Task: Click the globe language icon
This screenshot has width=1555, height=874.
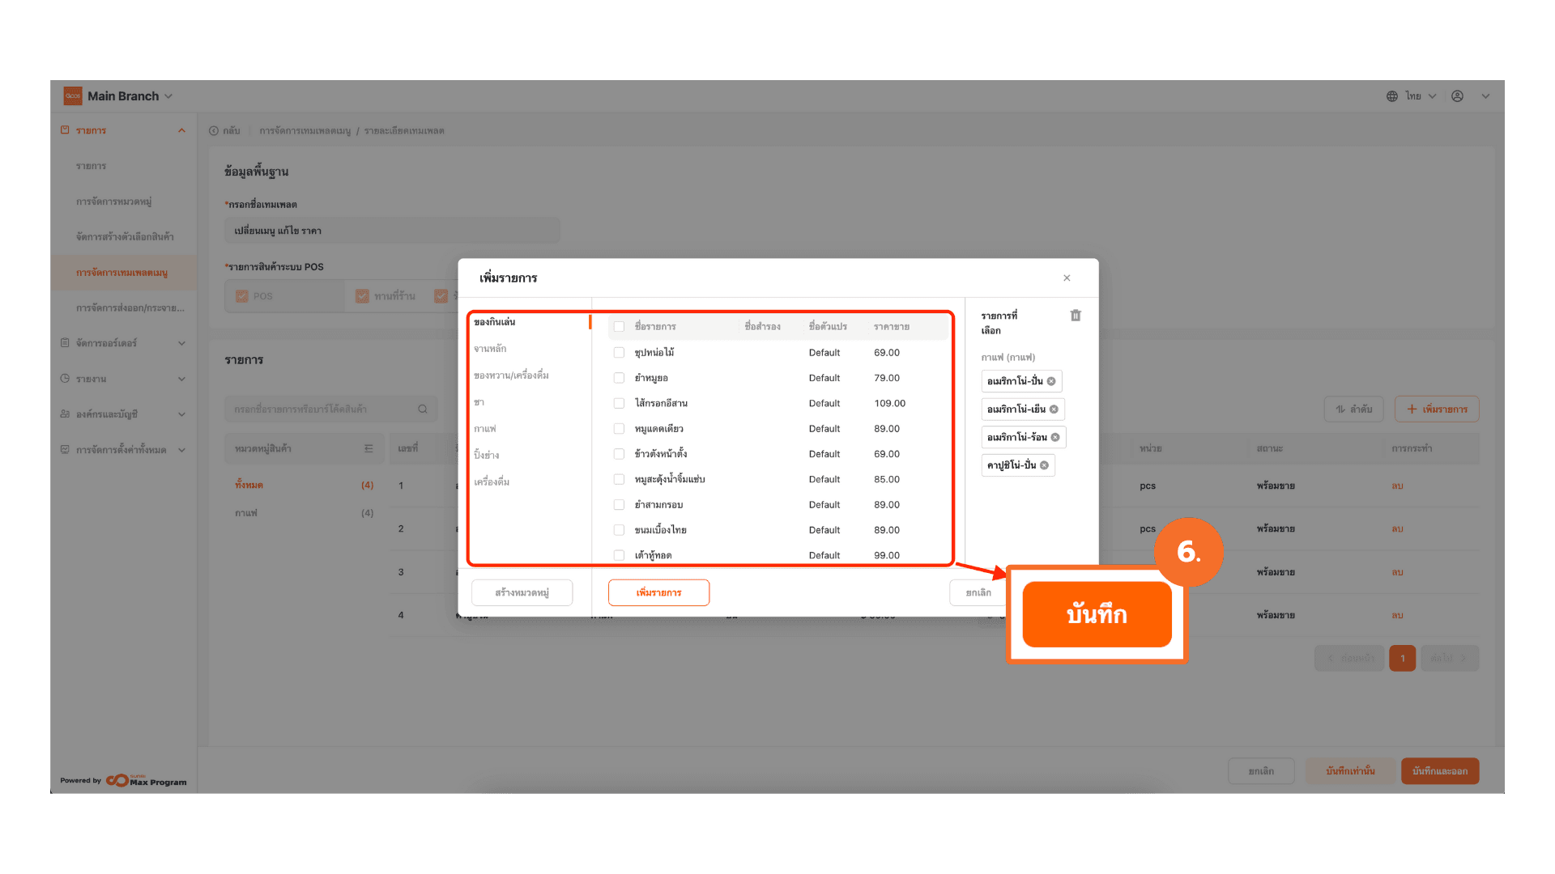Action: (x=1391, y=96)
